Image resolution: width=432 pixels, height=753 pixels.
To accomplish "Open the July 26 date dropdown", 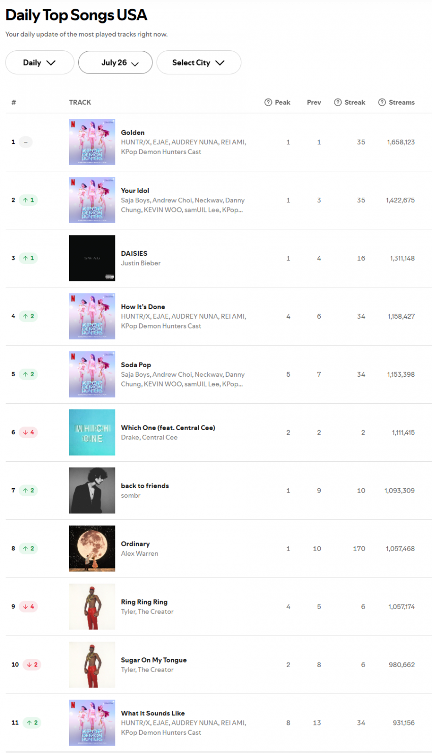I will point(115,63).
